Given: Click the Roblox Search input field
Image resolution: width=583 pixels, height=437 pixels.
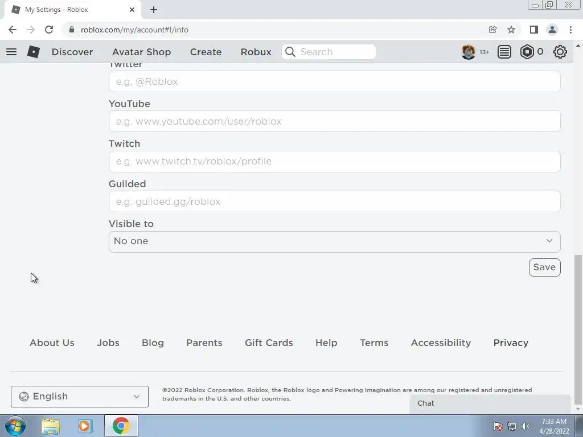Looking at the screenshot, I should click(x=329, y=52).
